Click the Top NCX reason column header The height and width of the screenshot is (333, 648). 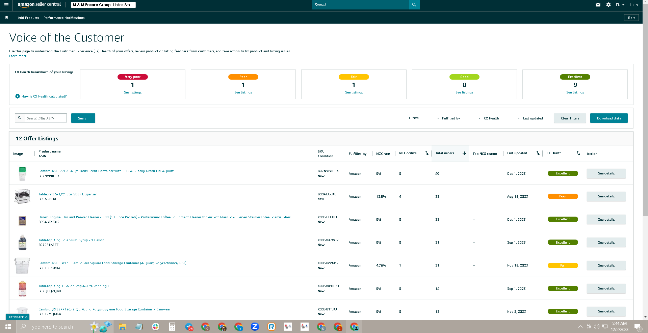point(485,154)
